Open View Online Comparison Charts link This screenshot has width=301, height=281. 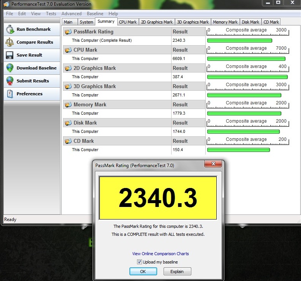(x=160, y=254)
